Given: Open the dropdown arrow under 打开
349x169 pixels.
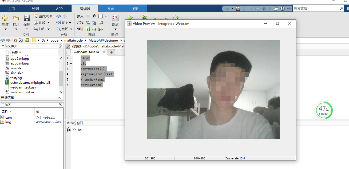Looking at the screenshot, I should [x=16, y=29].
